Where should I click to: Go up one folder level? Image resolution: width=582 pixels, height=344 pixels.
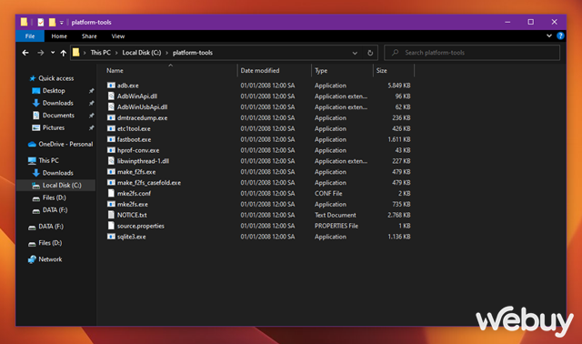(x=64, y=53)
